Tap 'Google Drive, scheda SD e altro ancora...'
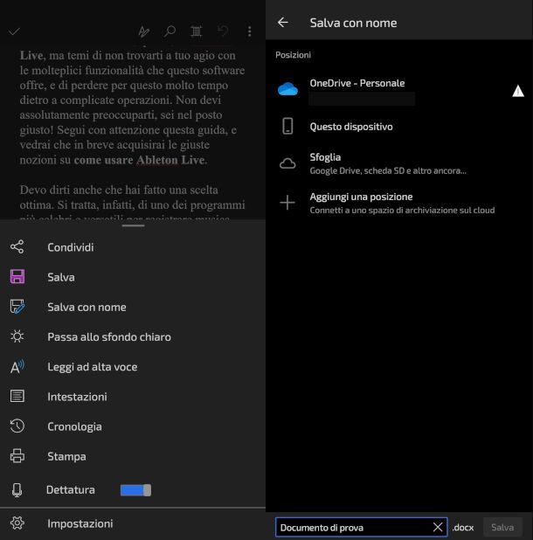 click(388, 170)
